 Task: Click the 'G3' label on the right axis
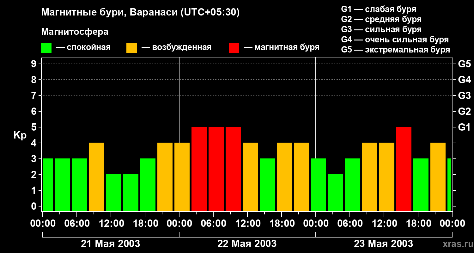click(x=465, y=96)
